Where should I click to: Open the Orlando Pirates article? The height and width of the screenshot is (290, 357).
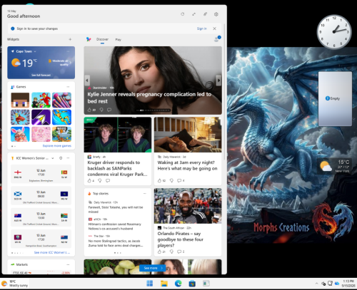click(x=180, y=239)
